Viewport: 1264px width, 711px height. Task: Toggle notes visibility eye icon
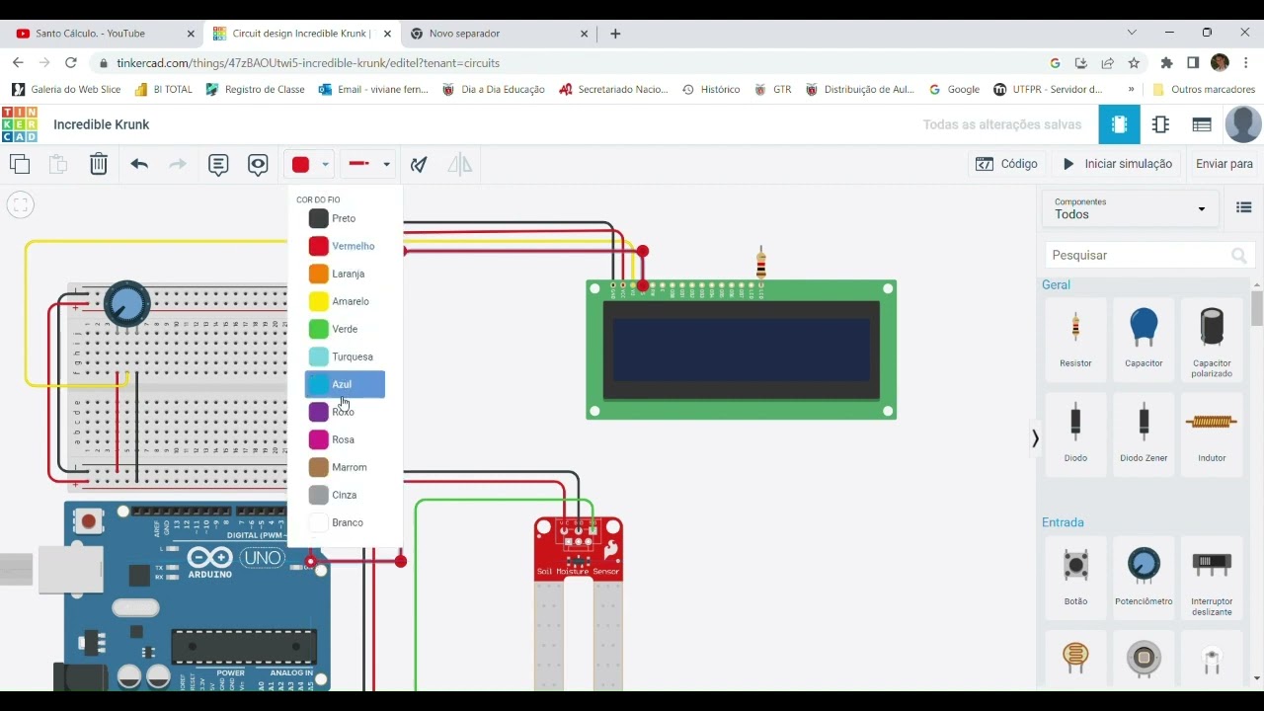(x=258, y=164)
